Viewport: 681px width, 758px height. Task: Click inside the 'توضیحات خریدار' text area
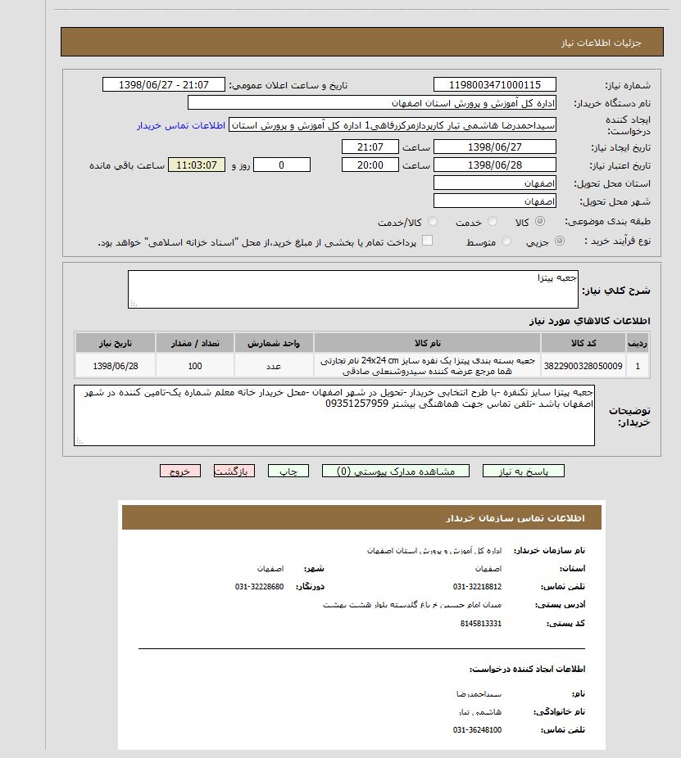334,415
